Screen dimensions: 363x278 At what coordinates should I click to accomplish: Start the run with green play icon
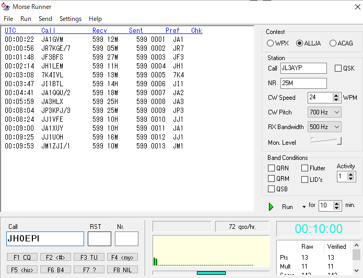(271, 206)
